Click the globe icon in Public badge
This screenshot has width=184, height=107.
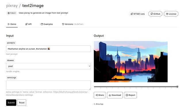[x=9, y=13]
